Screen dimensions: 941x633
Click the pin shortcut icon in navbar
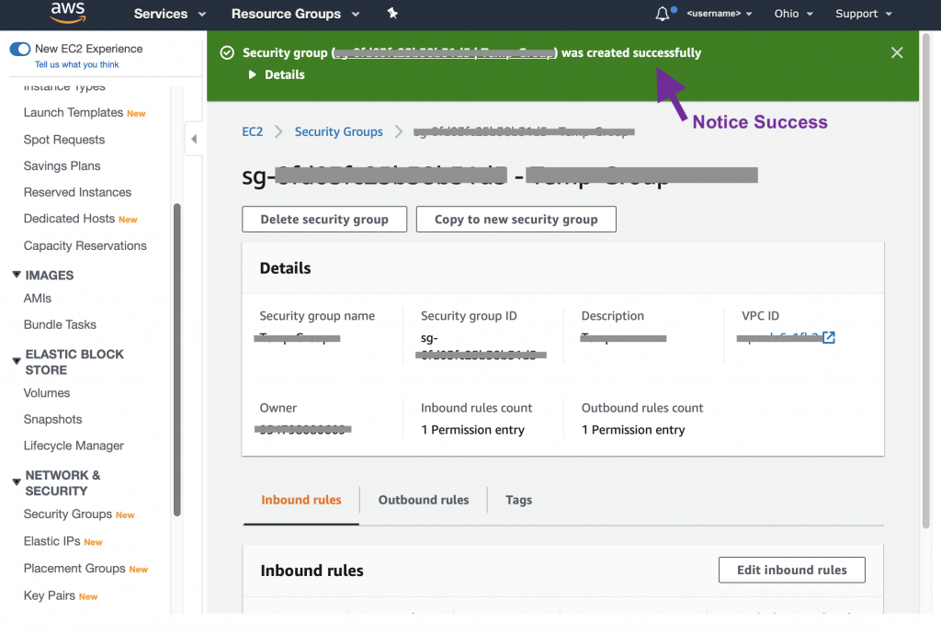pyautogui.click(x=392, y=14)
